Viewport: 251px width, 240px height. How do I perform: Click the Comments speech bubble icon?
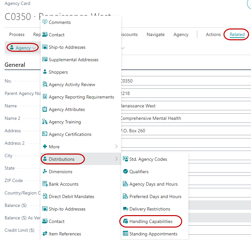coord(45,22)
